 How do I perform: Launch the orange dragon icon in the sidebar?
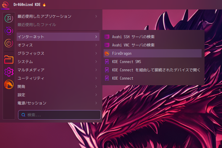(x=9, y=84)
